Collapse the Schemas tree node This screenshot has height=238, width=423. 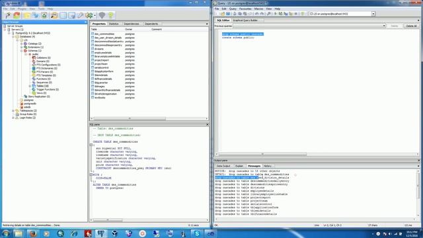22,50
